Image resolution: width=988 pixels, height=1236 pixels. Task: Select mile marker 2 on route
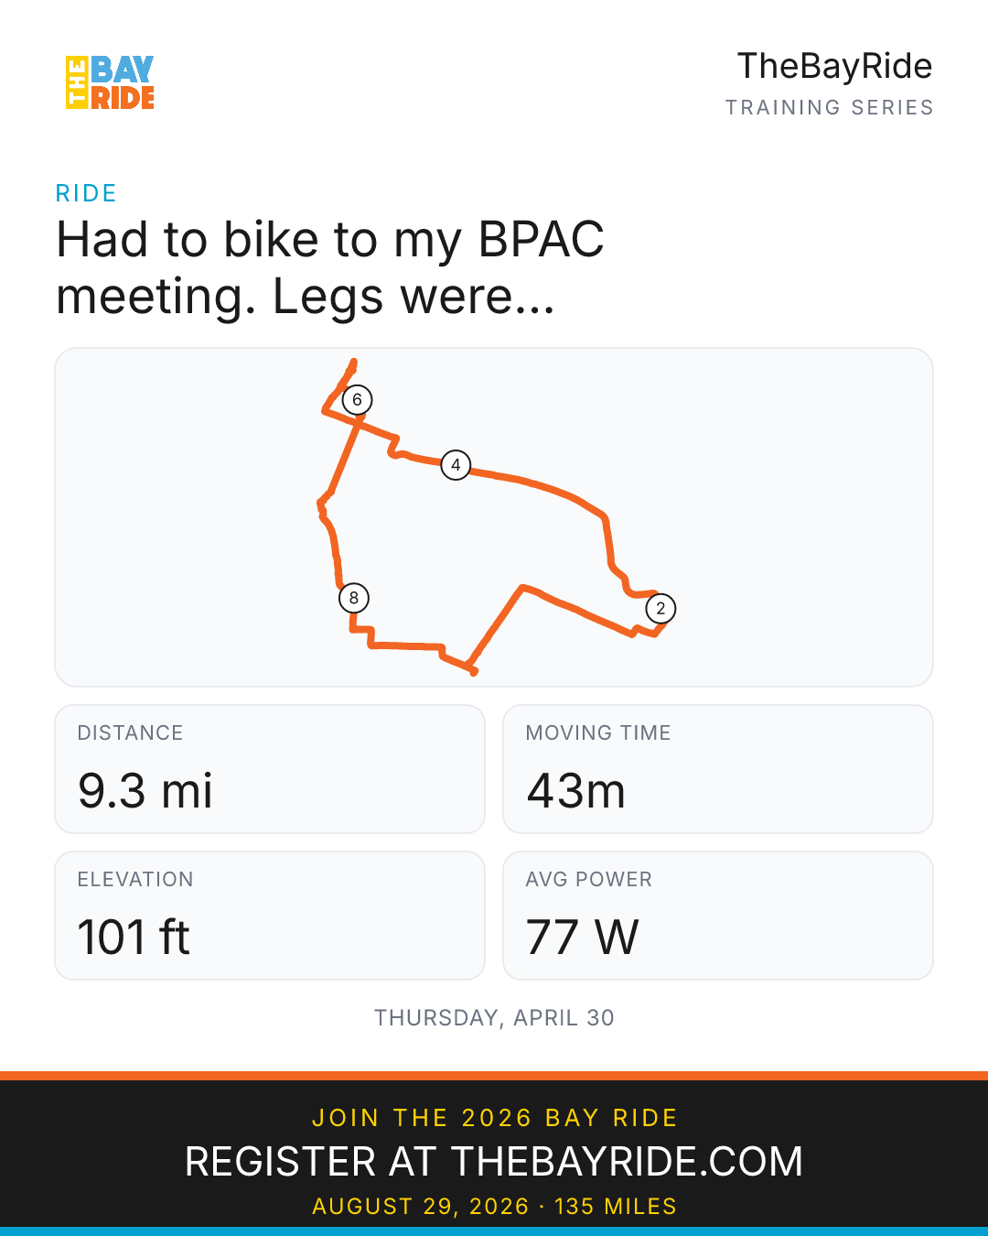tap(660, 608)
